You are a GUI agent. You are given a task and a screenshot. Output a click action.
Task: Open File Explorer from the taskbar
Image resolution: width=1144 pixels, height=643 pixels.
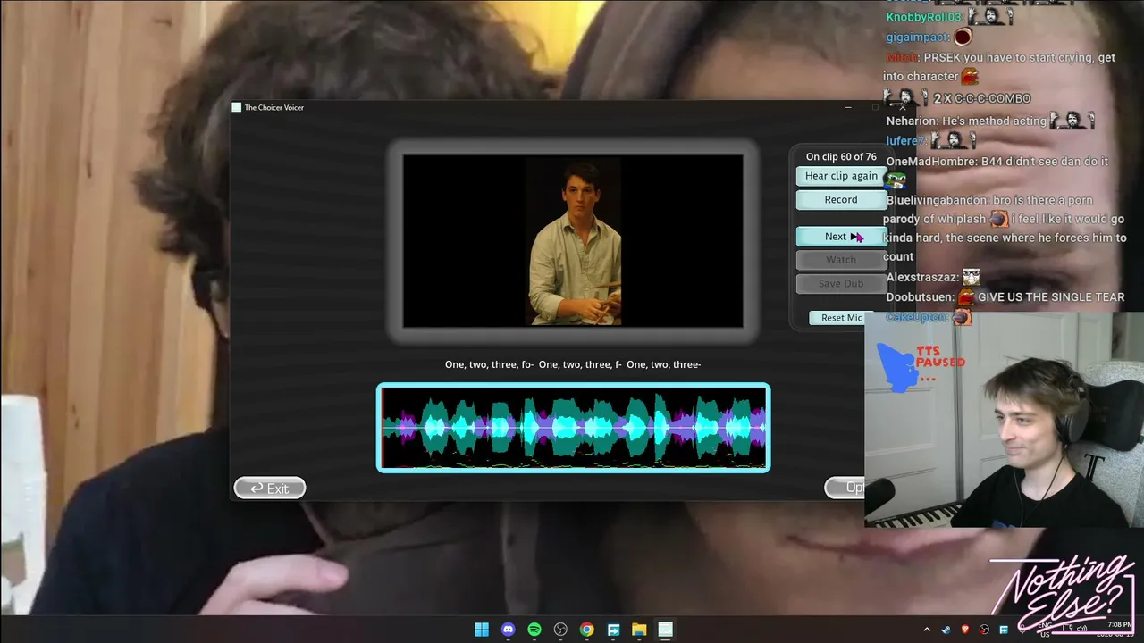[x=639, y=630]
